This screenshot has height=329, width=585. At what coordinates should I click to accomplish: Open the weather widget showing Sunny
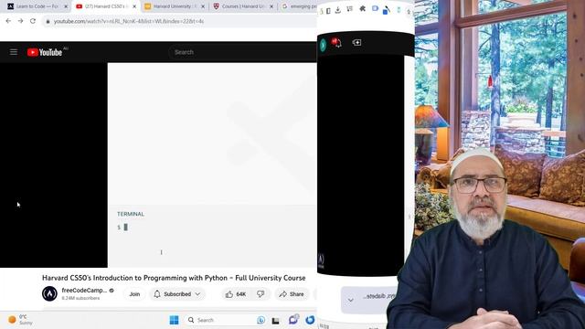click(x=20, y=320)
